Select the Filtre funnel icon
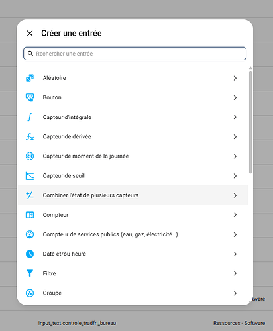Image resolution: width=273 pixels, height=331 pixels. coord(30,273)
